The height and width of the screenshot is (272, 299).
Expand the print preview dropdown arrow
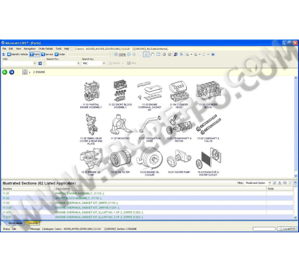(x=200, y=54)
